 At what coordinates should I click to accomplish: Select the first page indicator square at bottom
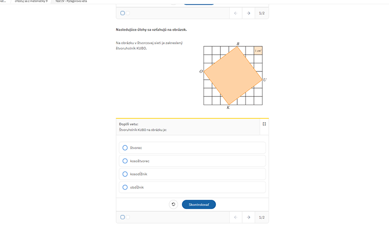click(123, 217)
